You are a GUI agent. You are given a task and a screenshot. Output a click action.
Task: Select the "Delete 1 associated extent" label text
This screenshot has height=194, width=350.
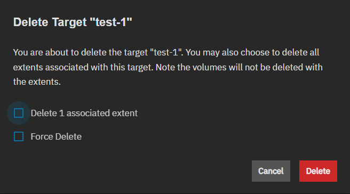[84, 113]
